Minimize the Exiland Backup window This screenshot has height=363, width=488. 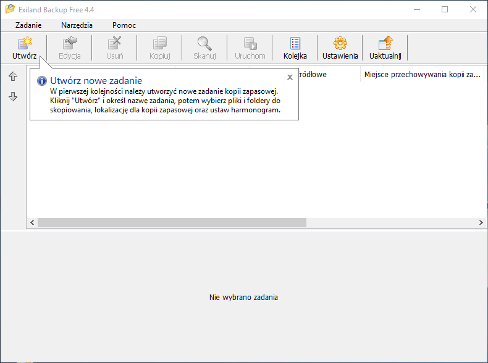tap(417, 10)
